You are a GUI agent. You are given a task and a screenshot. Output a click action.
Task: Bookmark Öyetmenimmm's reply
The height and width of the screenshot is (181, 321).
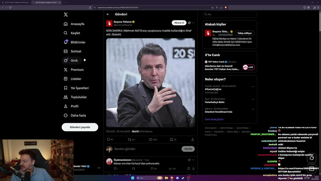click(x=189, y=169)
